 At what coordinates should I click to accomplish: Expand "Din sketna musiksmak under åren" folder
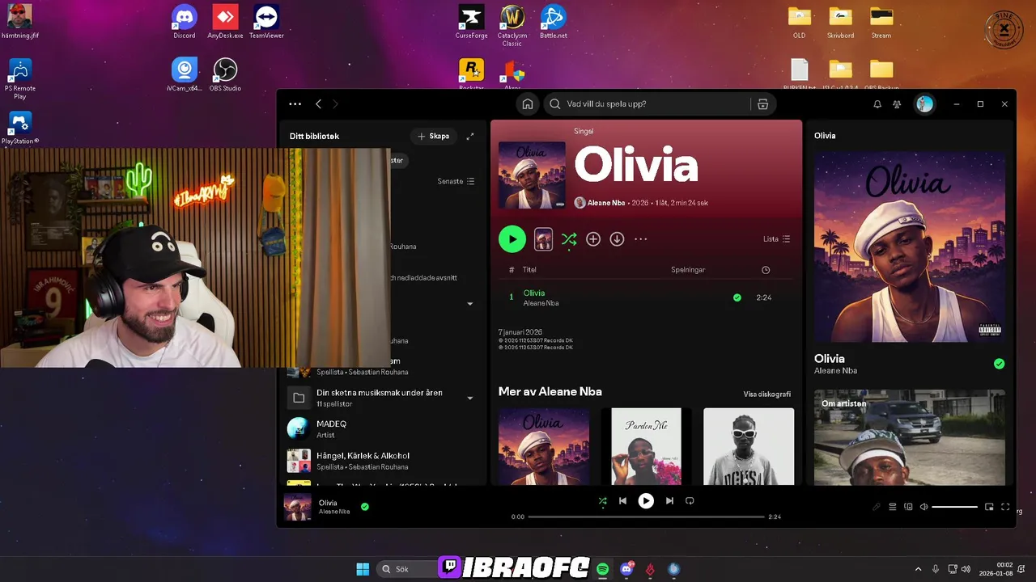[470, 398]
